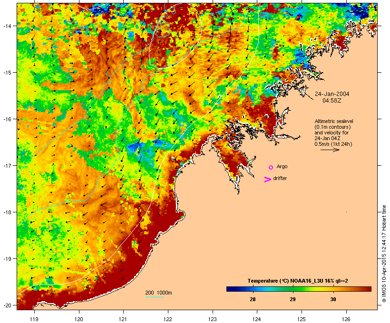Click longitude axis label 126

(x=346, y=319)
